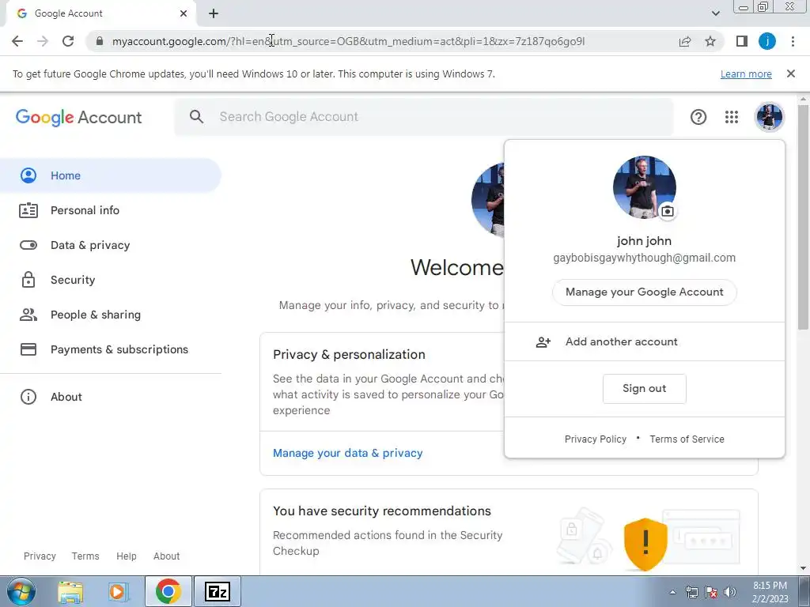This screenshot has height=607, width=810.
Task: Click the Sign out button
Action: (644, 389)
